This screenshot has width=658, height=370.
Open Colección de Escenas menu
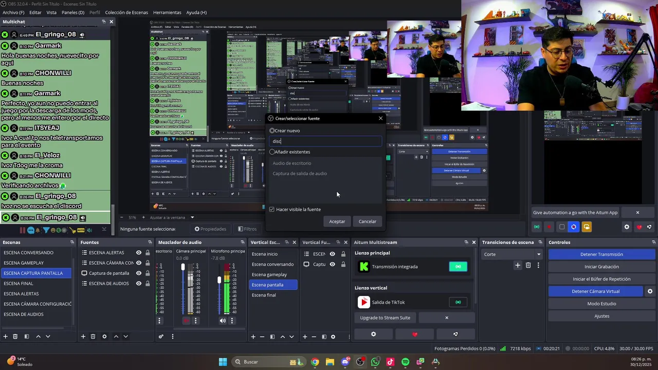point(126,12)
